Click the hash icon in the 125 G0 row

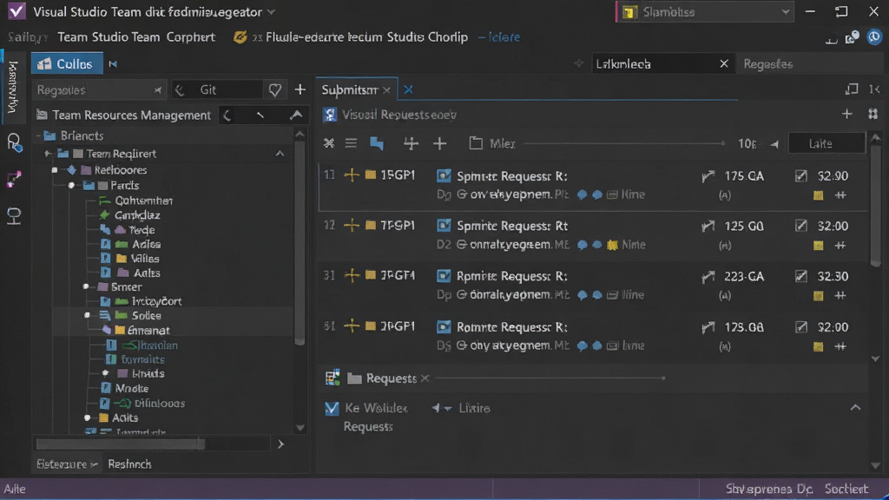(840, 245)
